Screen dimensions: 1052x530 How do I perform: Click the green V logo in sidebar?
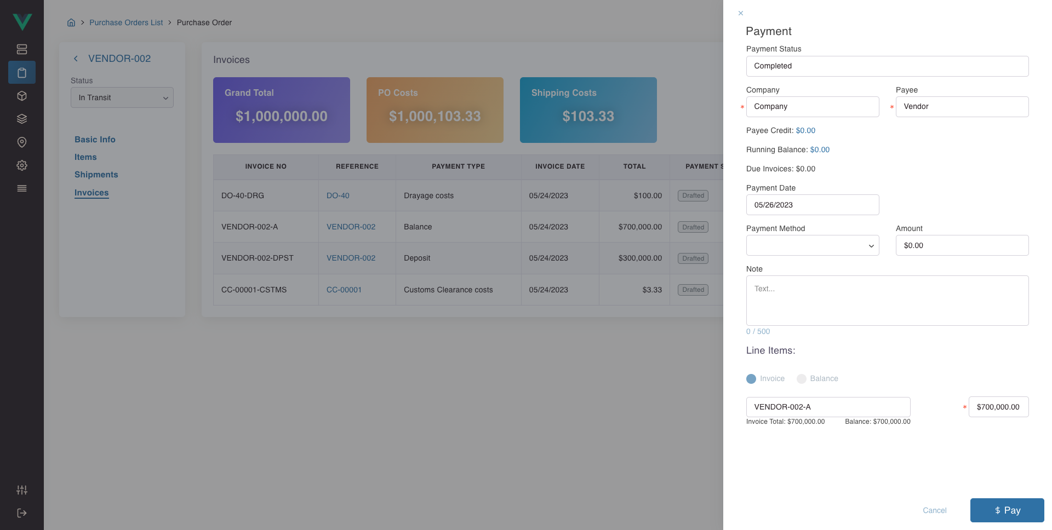coord(22,21)
